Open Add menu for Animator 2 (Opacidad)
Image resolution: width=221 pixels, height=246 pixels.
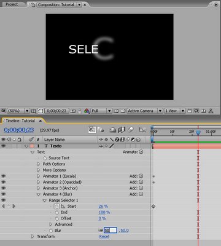click(141, 182)
